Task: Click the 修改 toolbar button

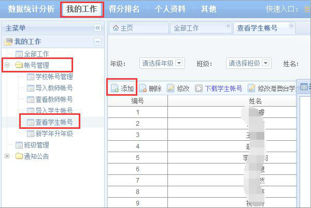Action: (178, 88)
